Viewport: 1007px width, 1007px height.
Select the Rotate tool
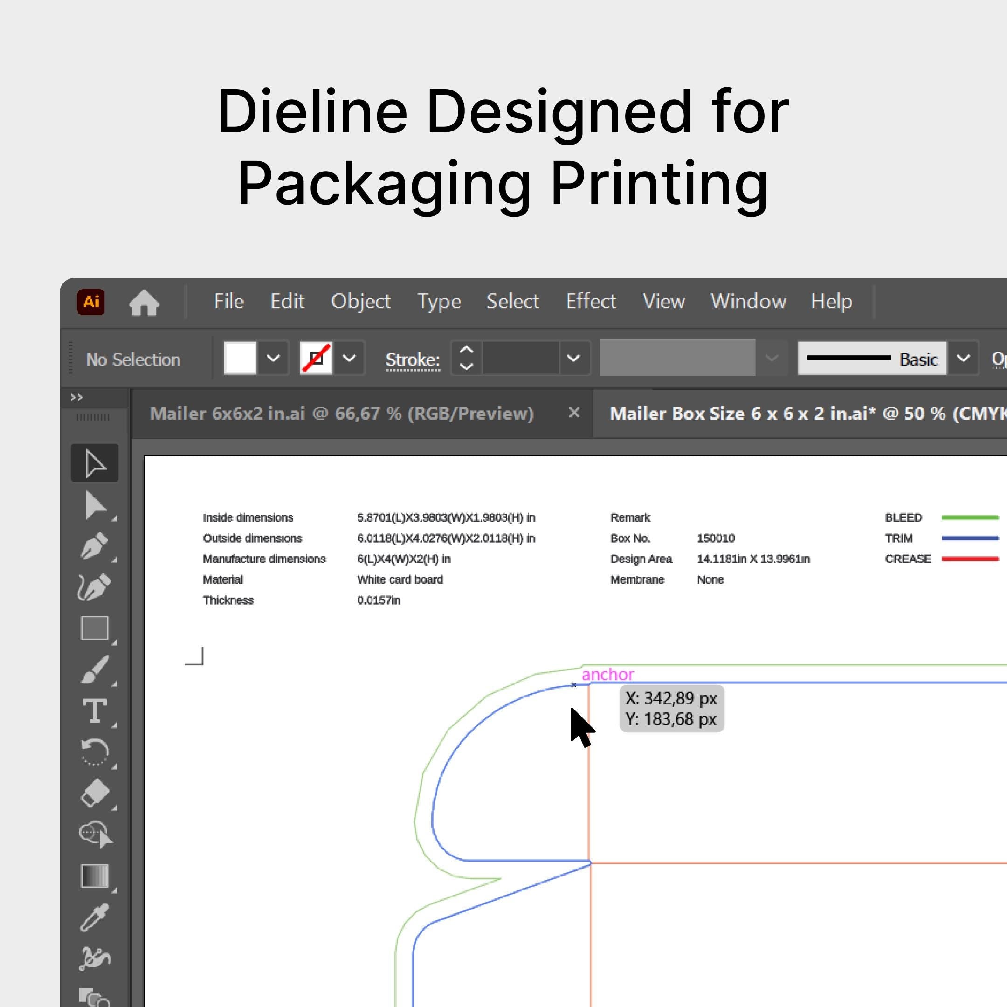[94, 752]
